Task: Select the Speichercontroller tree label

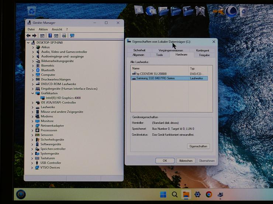Action: click(x=53, y=149)
